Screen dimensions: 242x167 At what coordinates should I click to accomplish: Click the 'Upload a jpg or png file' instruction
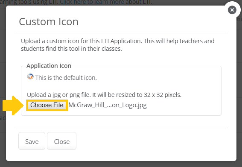tap(104, 95)
